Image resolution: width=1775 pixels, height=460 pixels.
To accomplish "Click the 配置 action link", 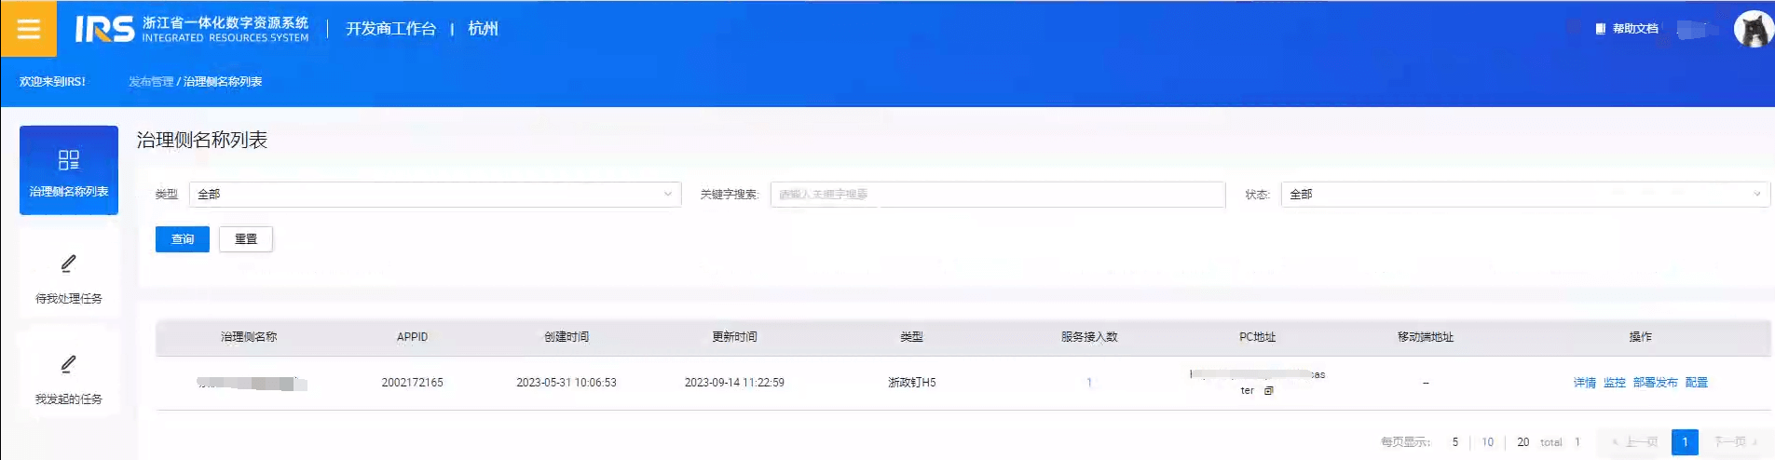I will tap(1696, 383).
